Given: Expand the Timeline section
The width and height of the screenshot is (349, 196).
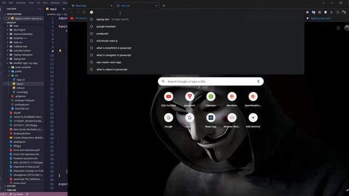Looking at the screenshot, I should click(x=11, y=190).
